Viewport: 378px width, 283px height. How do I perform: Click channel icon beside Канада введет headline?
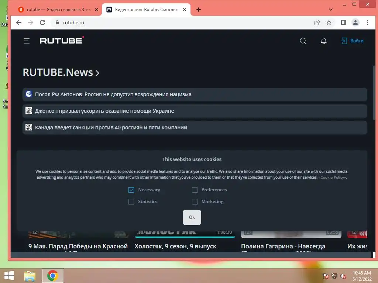(29, 127)
